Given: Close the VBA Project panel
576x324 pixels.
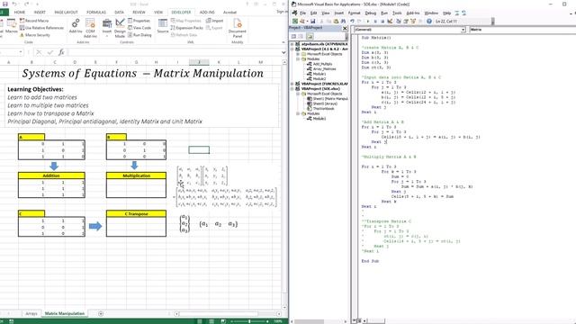Looking at the screenshot, I should (x=345, y=28).
